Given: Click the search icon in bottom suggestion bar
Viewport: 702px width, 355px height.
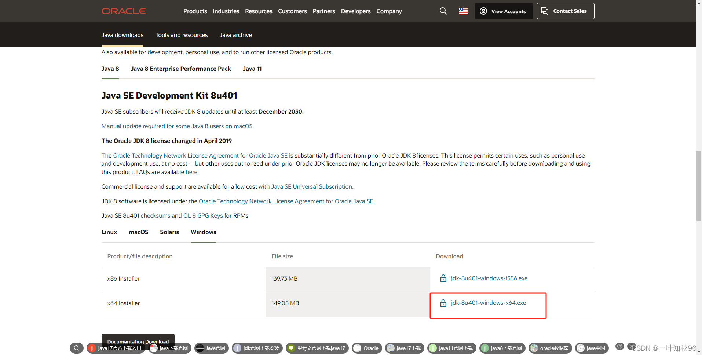Looking at the screenshot, I should [76, 348].
